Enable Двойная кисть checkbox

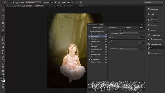[90, 41]
